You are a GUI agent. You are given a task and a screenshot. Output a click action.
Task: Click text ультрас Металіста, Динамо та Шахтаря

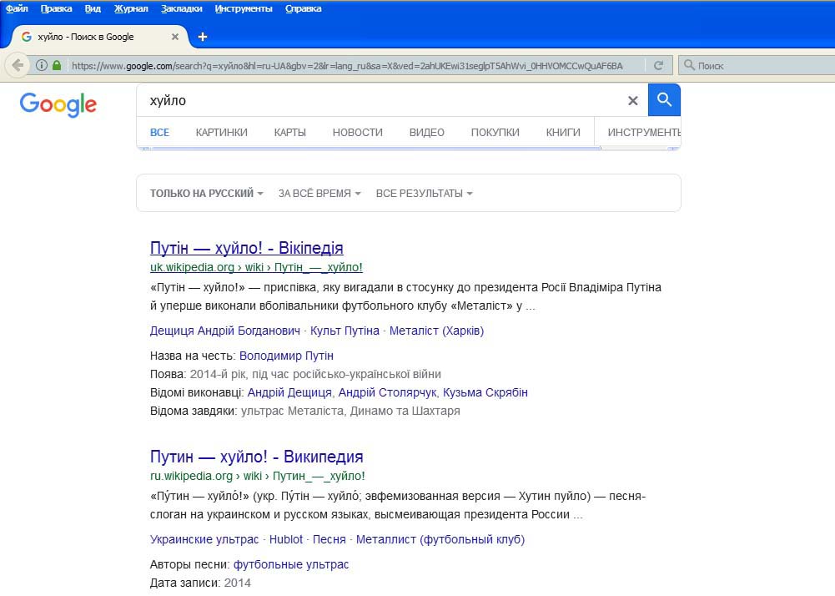(x=350, y=411)
